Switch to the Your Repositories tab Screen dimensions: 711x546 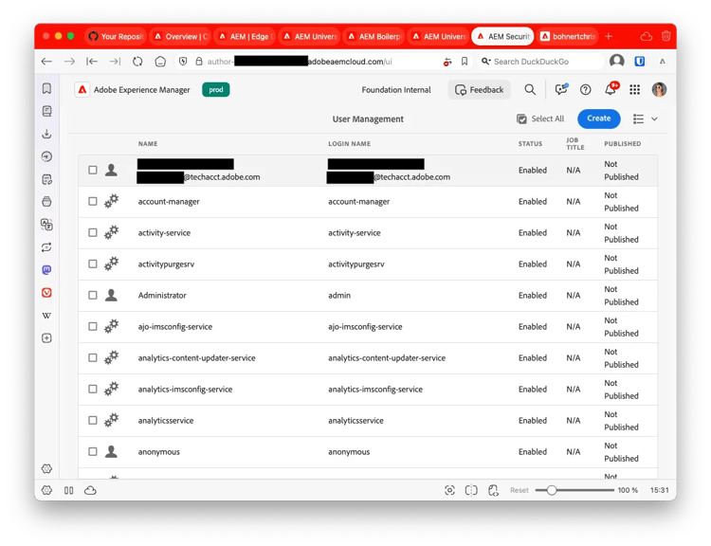click(x=116, y=36)
